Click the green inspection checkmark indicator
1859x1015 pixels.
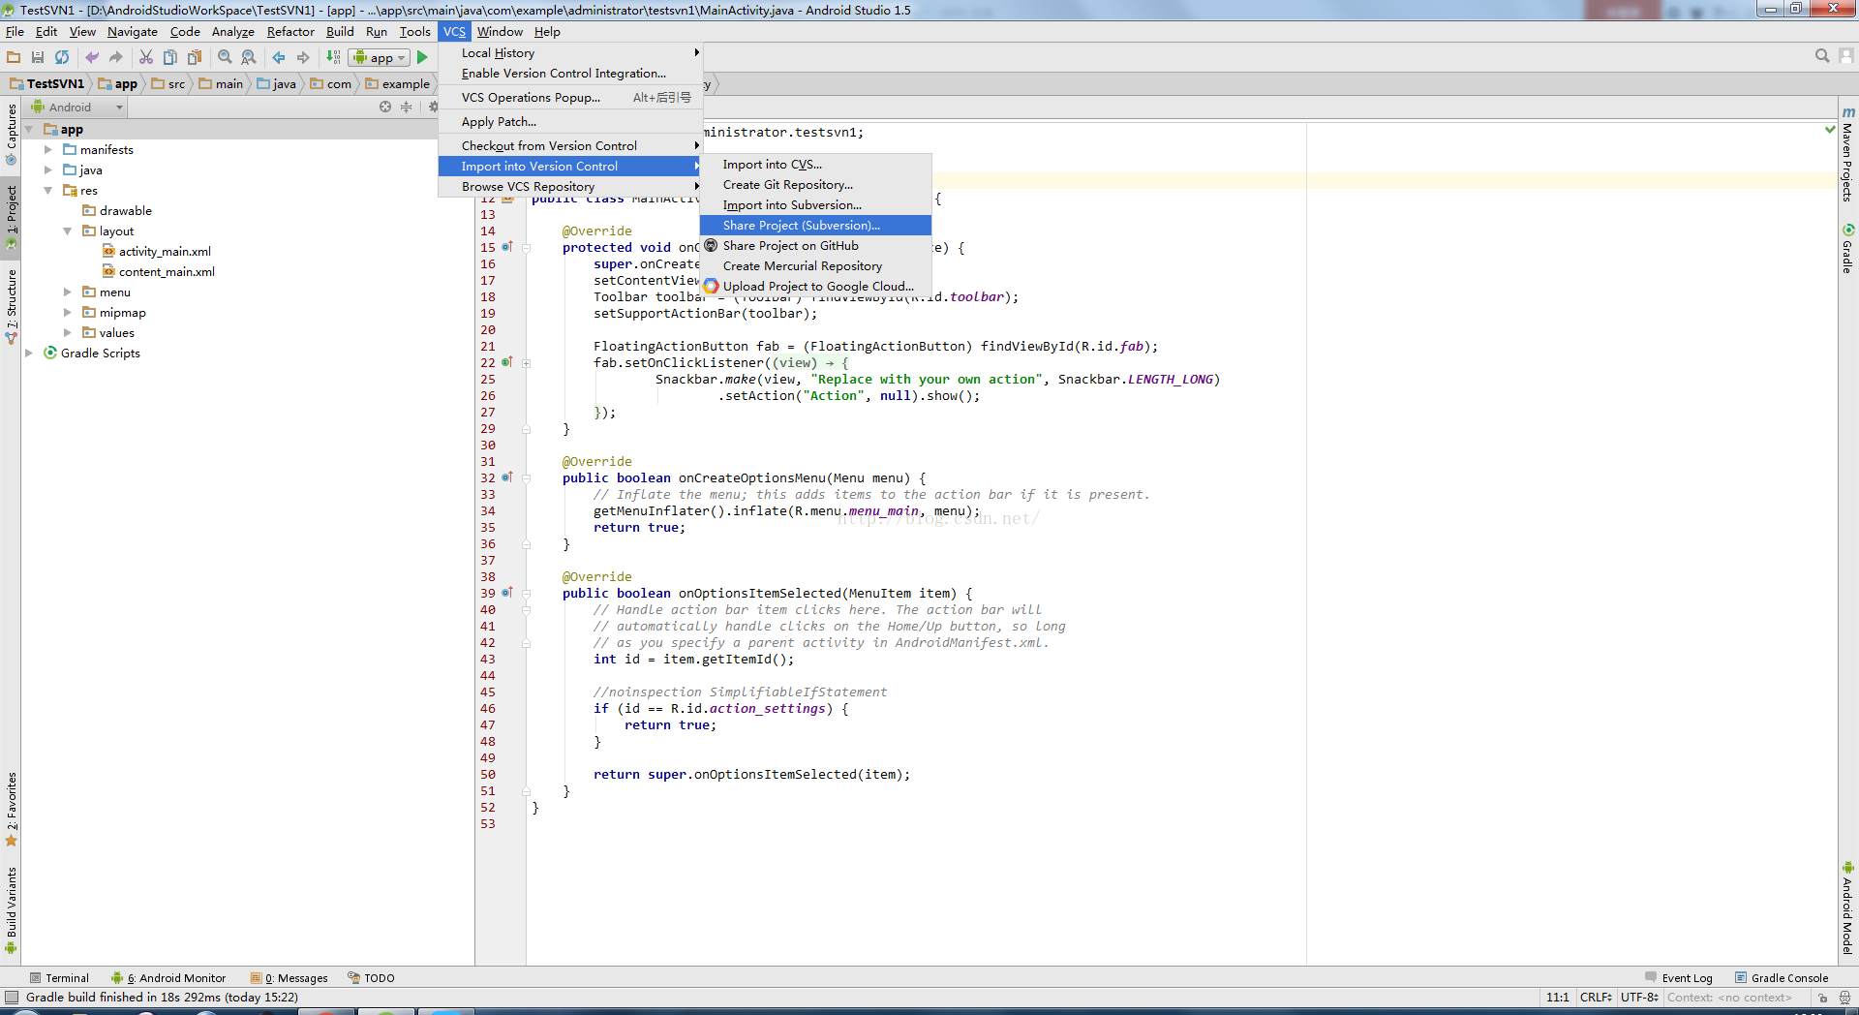click(x=1830, y=129)
